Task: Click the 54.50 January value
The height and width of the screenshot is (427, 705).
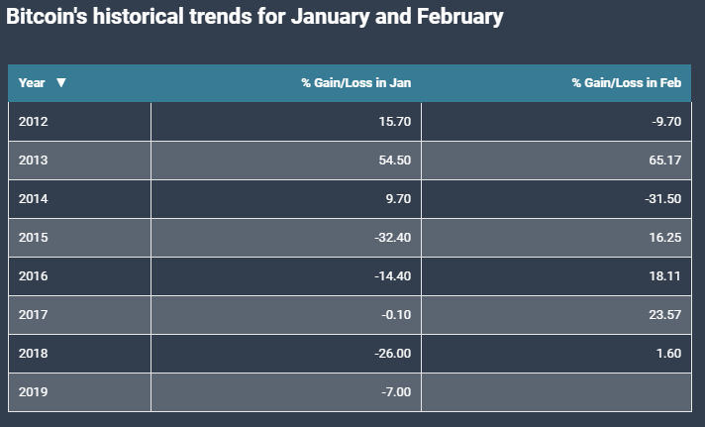Action: tap(395, 160)
